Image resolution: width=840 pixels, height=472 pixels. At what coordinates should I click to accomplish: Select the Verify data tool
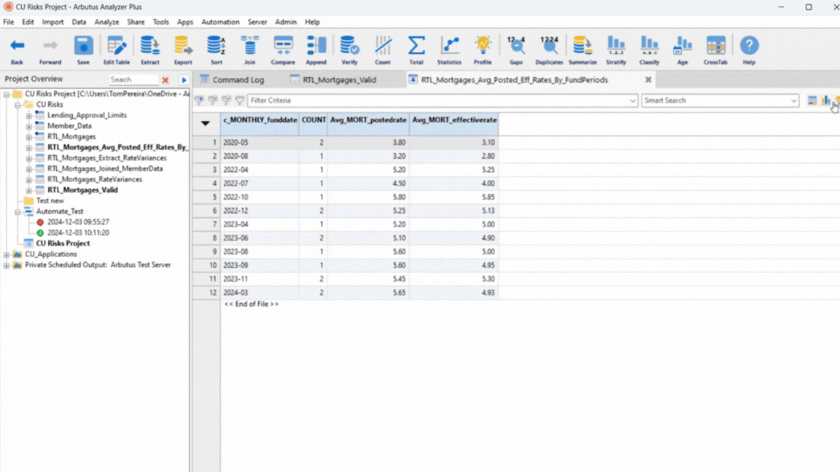pos(349,48)
